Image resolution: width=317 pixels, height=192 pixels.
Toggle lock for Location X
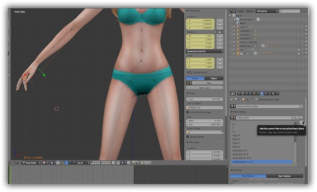(x=220, y=20)
